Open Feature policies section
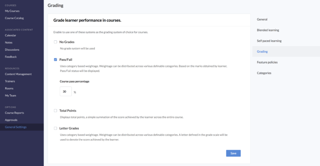 coord(267,62)
